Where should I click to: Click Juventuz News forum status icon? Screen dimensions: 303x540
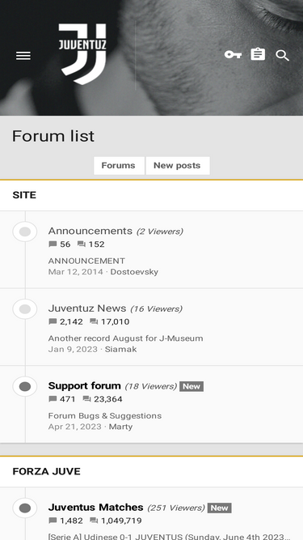click(25, 309)
